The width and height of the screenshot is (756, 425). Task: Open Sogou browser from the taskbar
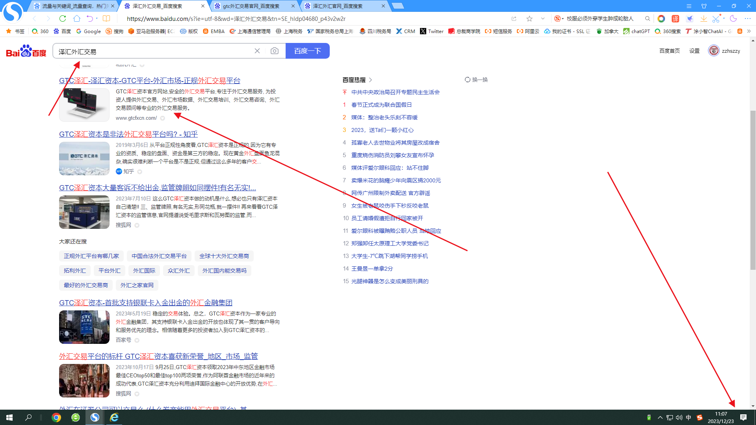coord(95,417)
